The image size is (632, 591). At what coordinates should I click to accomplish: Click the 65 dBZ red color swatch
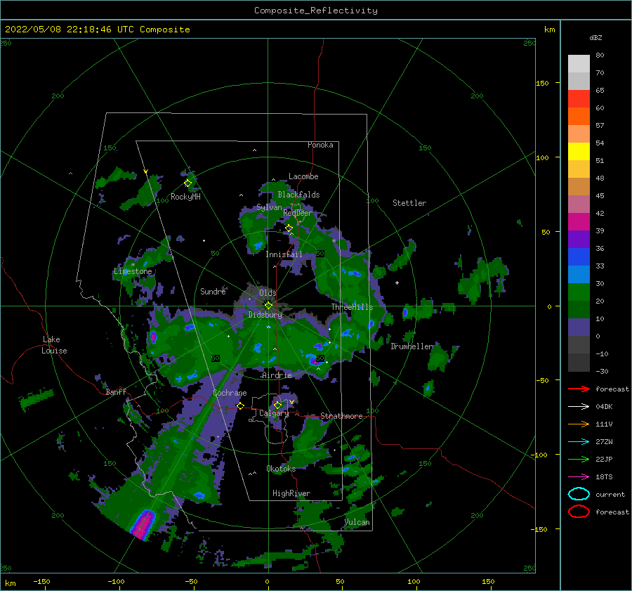tap(579, 99)
